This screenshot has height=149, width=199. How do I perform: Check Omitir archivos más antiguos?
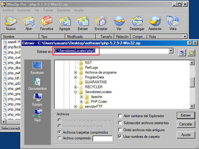120,130
